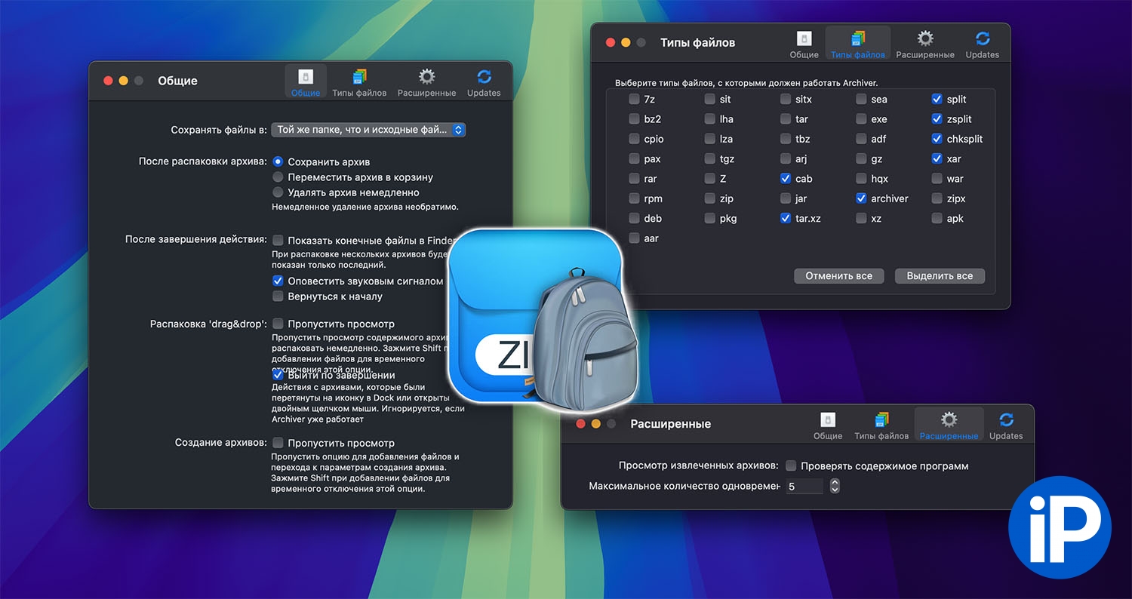Screen dimensions: 1132x599
Task: Click the 'Отменить все' button
Action: 838,276
